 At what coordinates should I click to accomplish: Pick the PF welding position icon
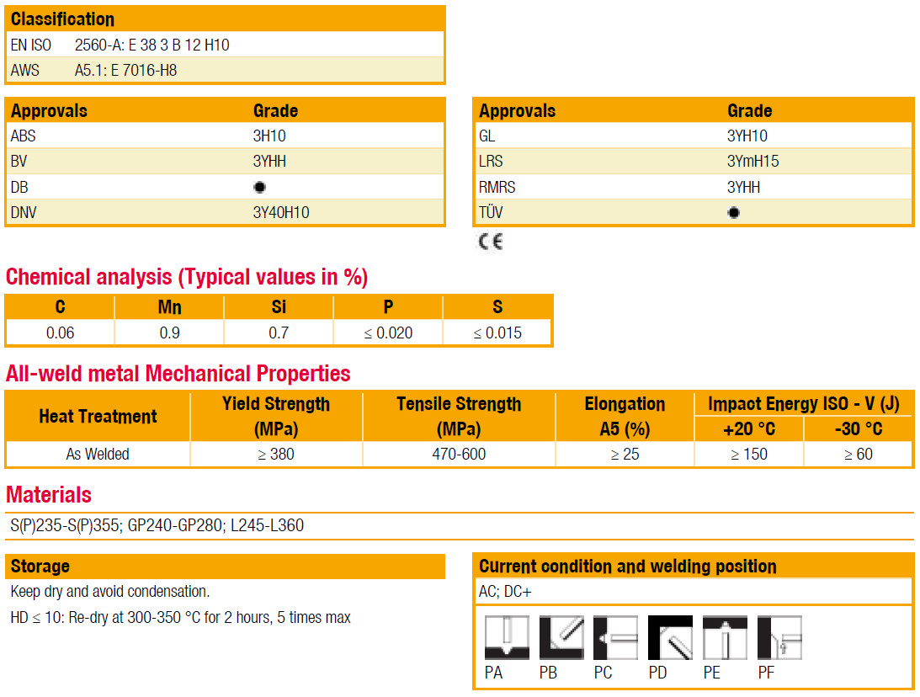[779, 638]
